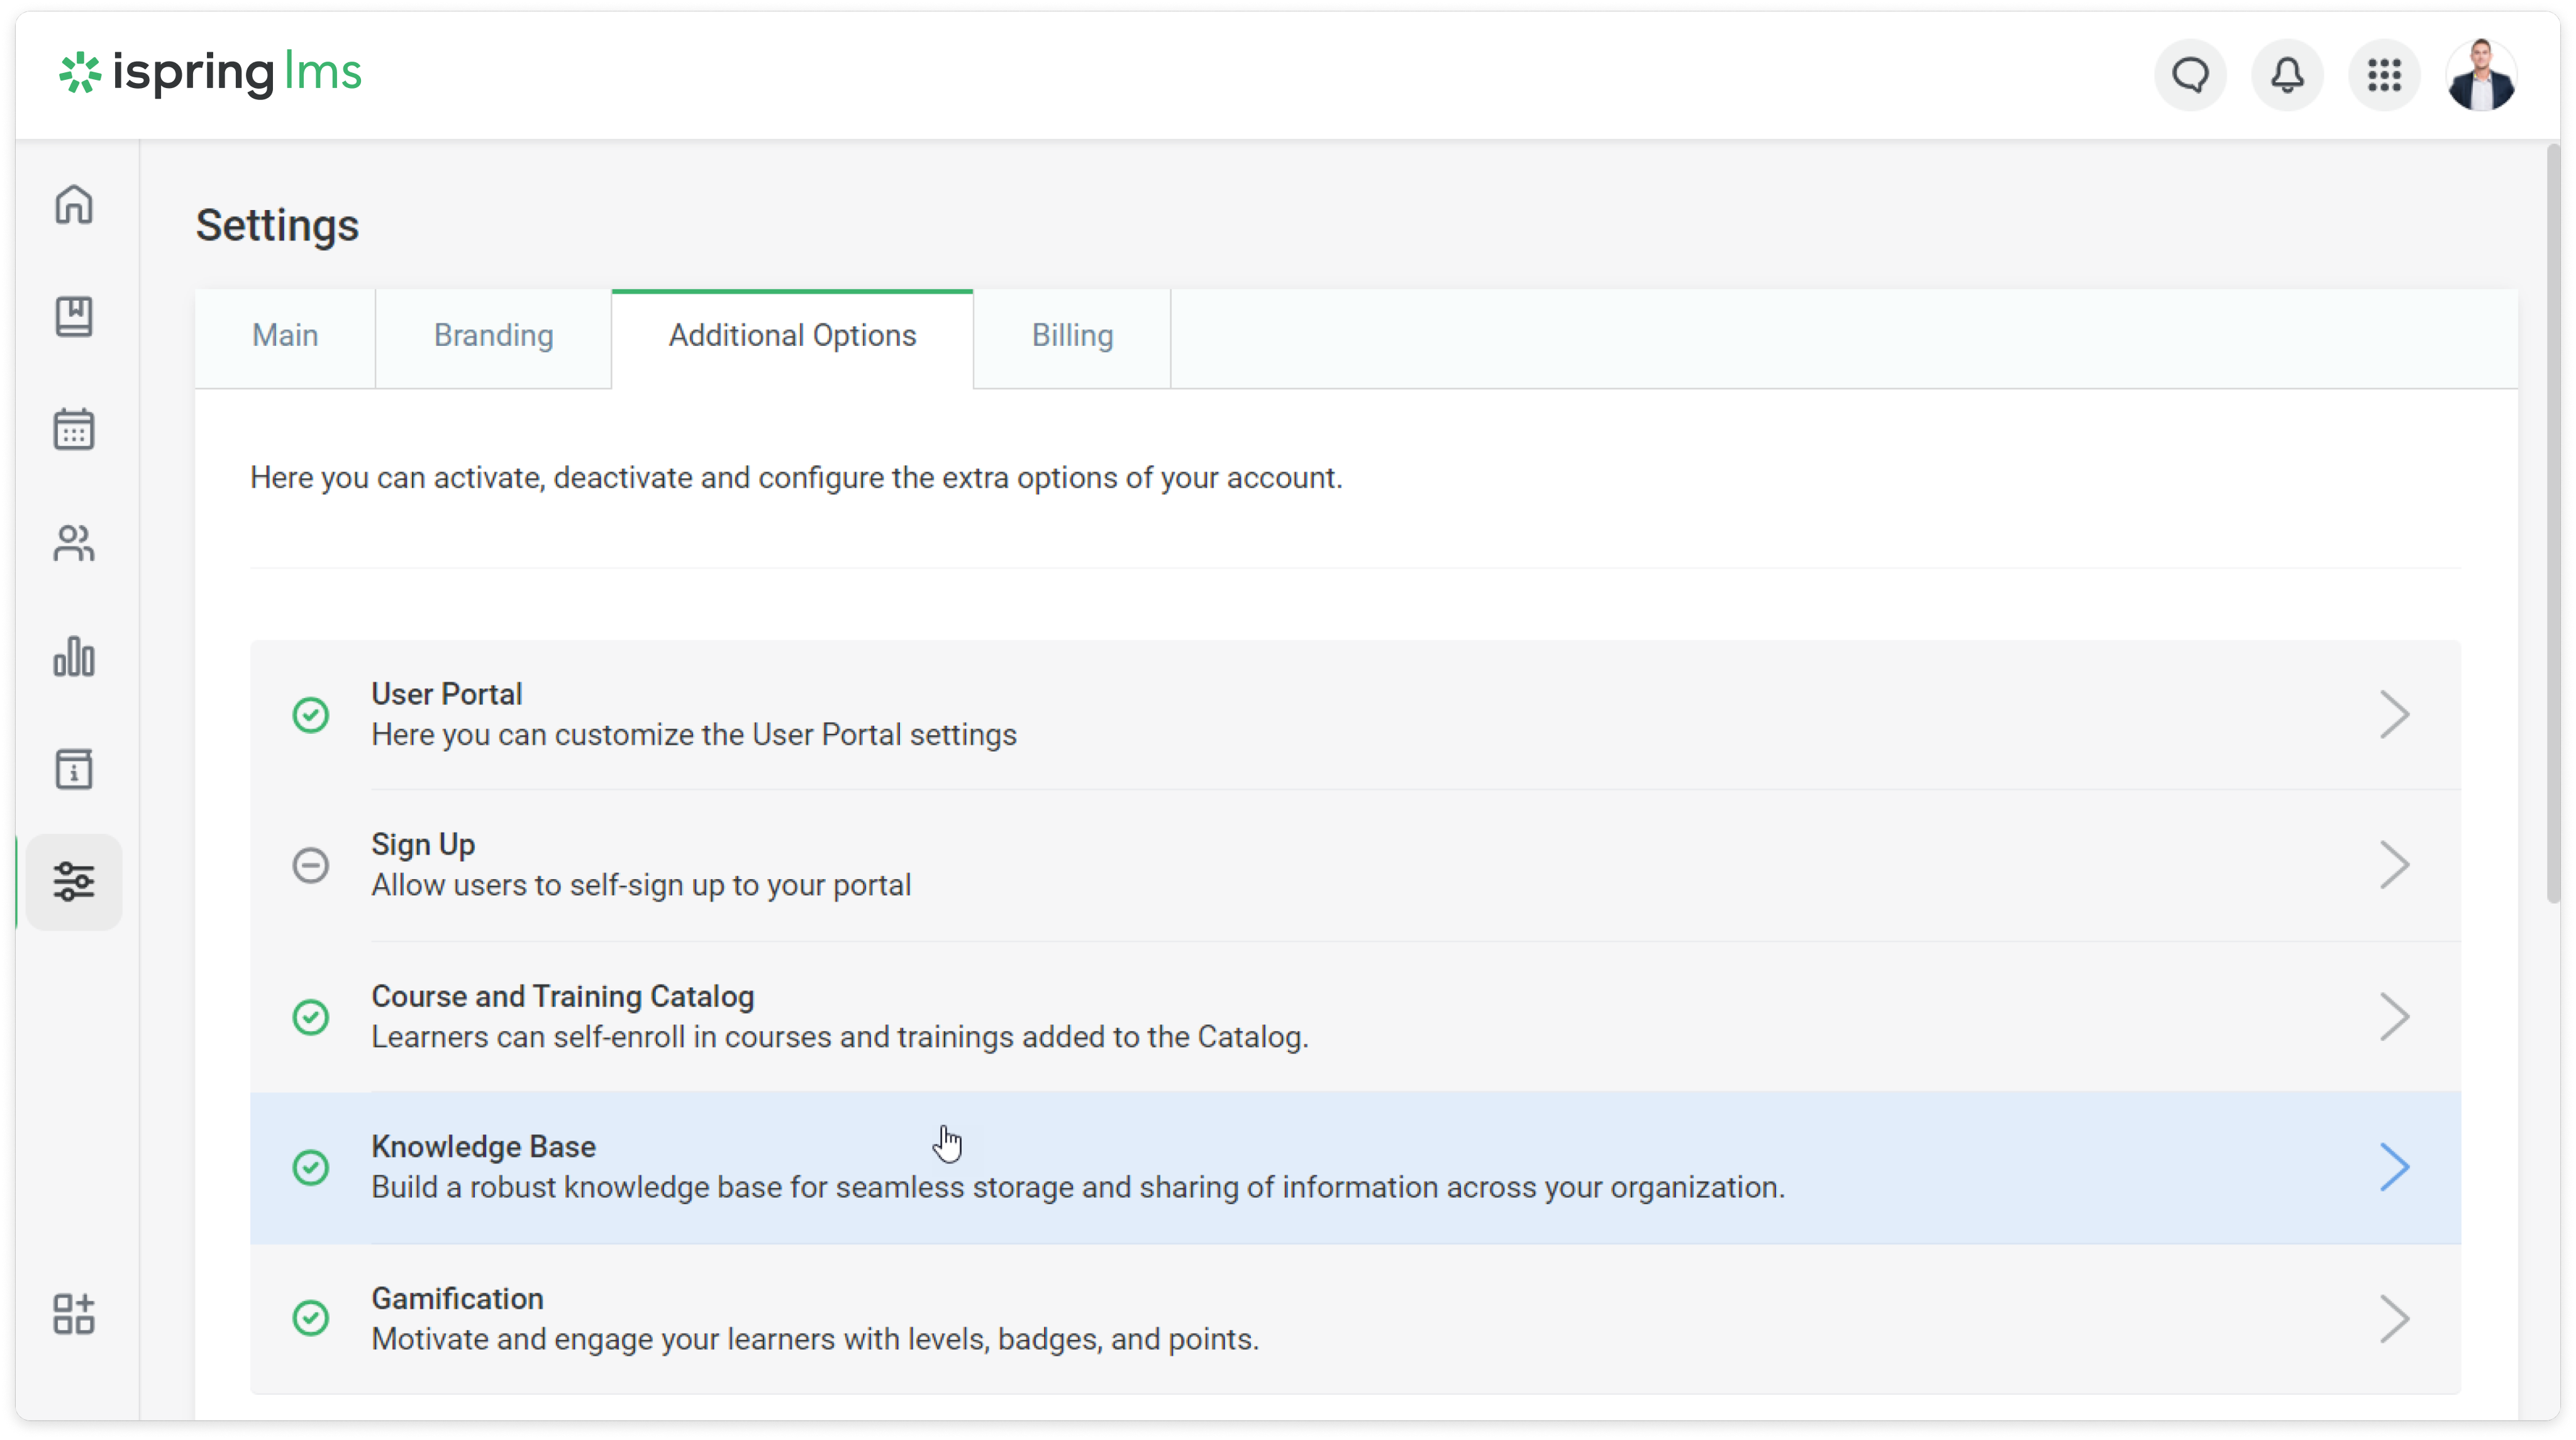Open the users icon in sidebar
2576x1440 pixels.
point(74,543)
